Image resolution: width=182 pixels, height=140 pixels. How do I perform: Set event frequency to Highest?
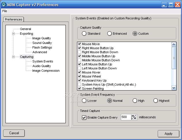[x=155, y=101]
